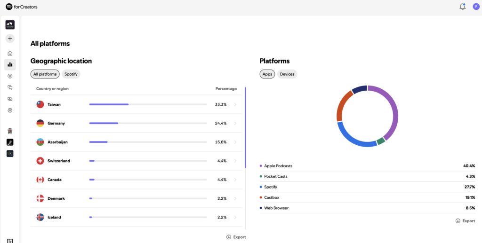This screenshot has width=482, height=243.
Task: Click the 33.3% value
Action: [221, 105]
